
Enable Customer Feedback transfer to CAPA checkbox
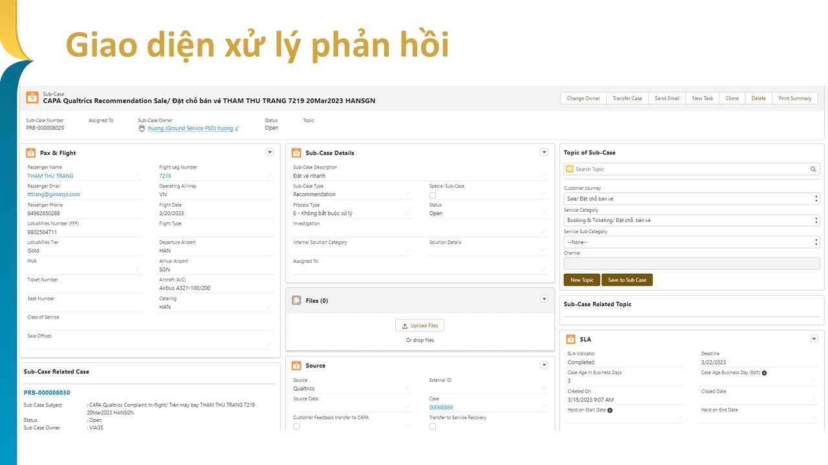(x=296, y=426)
